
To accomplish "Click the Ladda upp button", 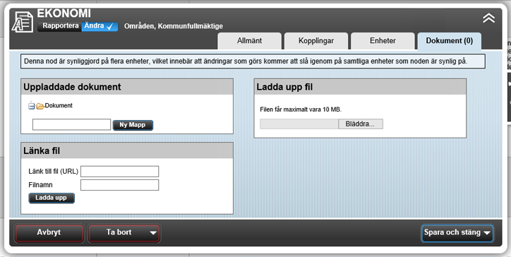I will coord(52,198).
